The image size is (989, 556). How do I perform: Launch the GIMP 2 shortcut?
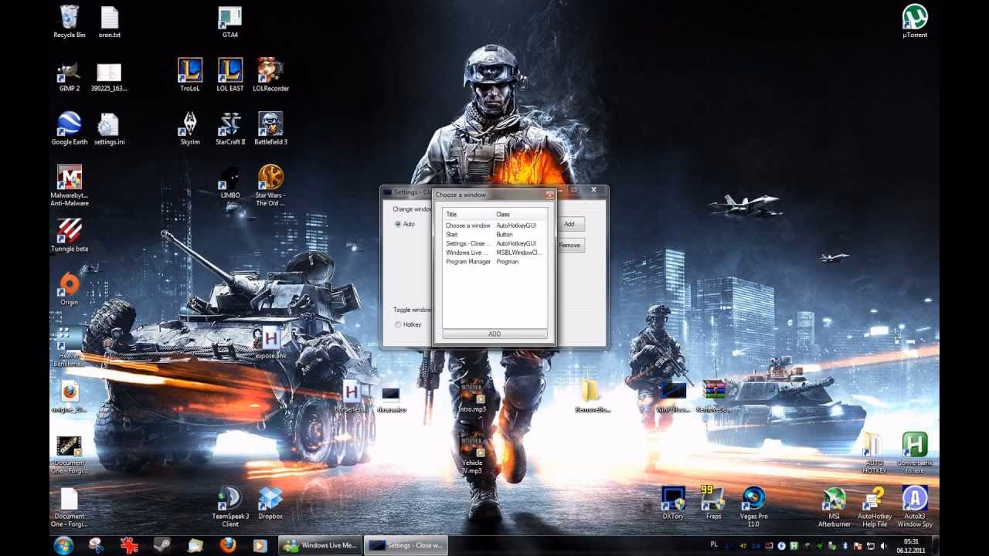[70, 75]
